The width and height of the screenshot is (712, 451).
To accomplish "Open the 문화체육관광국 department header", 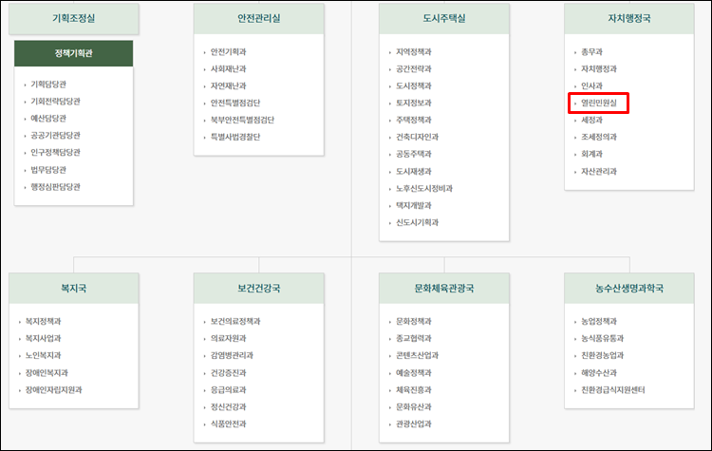I will coord(444,289).
